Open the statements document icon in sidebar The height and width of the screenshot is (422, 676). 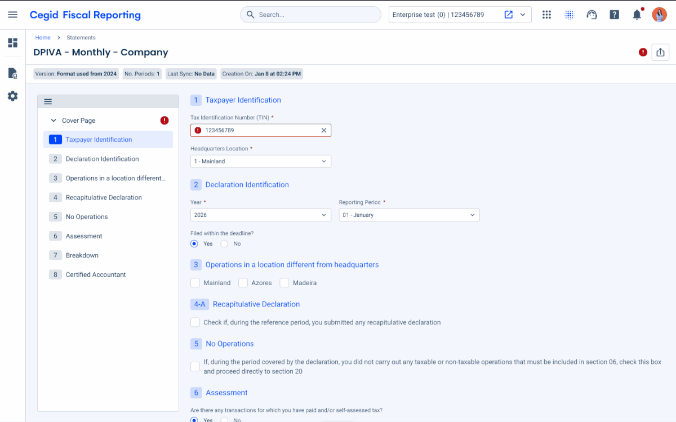12,73
